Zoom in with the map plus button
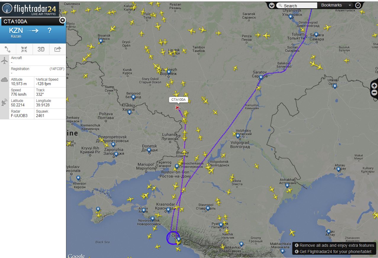The image size is (378, 258). [374, 86]
